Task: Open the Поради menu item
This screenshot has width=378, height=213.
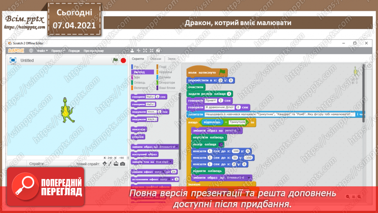Action: [74, 51]
